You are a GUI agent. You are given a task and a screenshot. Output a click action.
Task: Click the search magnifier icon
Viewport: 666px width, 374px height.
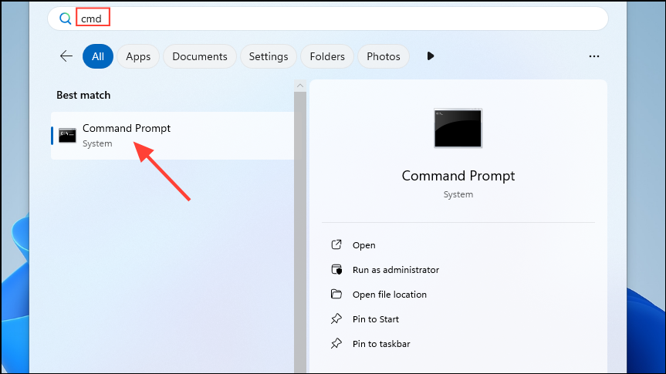(65, 19)
